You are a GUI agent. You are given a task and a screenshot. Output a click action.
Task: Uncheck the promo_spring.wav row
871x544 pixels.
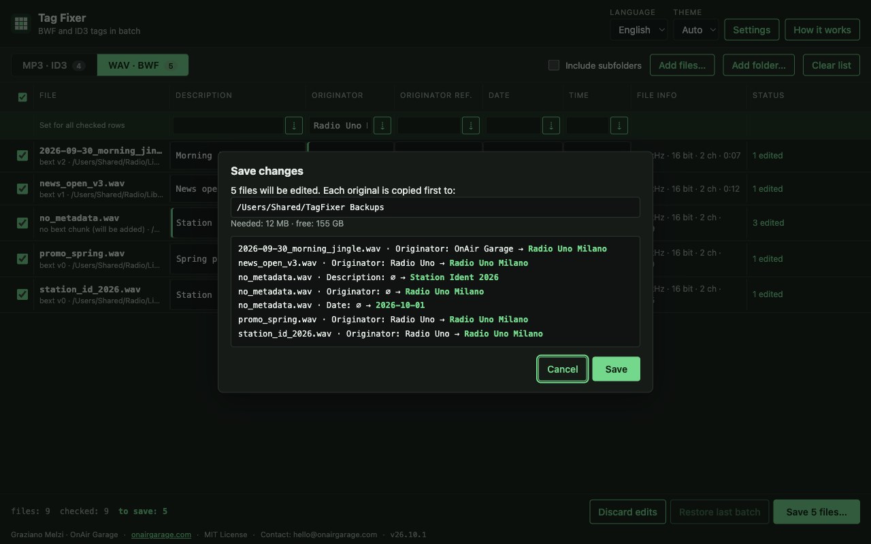click(22, 258)
